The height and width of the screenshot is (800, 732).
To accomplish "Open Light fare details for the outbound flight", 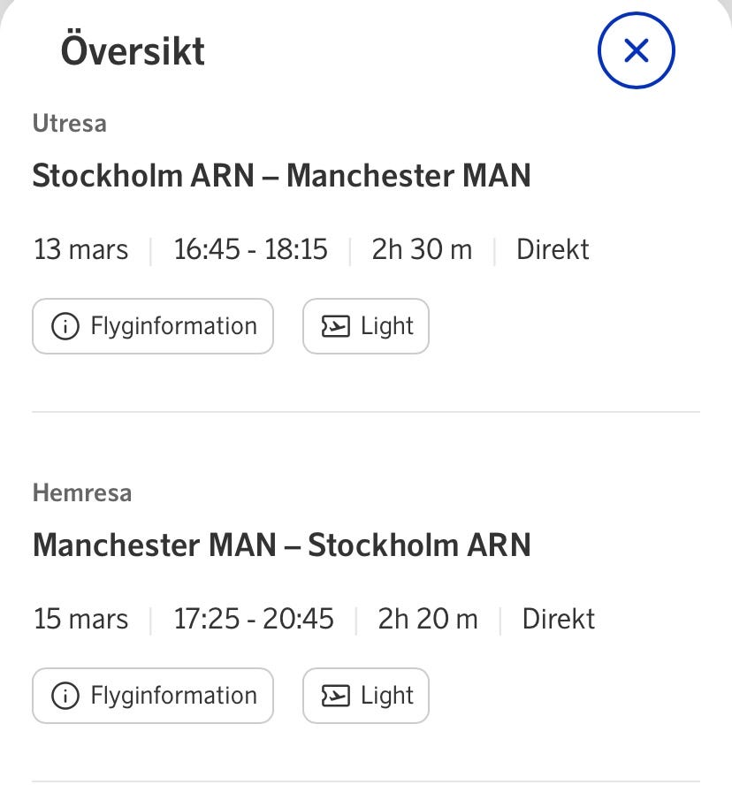I will tap(366, 326).
